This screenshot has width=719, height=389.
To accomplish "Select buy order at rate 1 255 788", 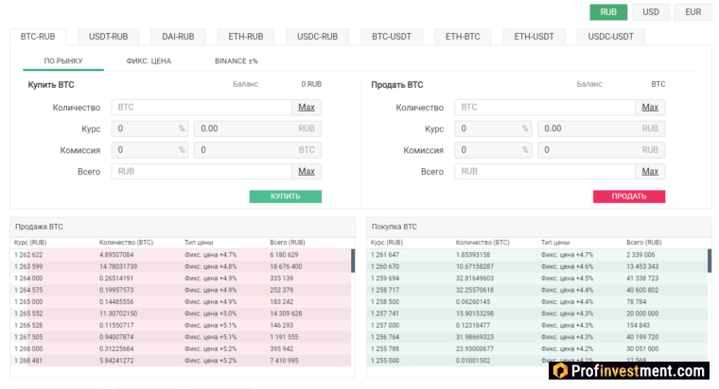I will (537, 349).
